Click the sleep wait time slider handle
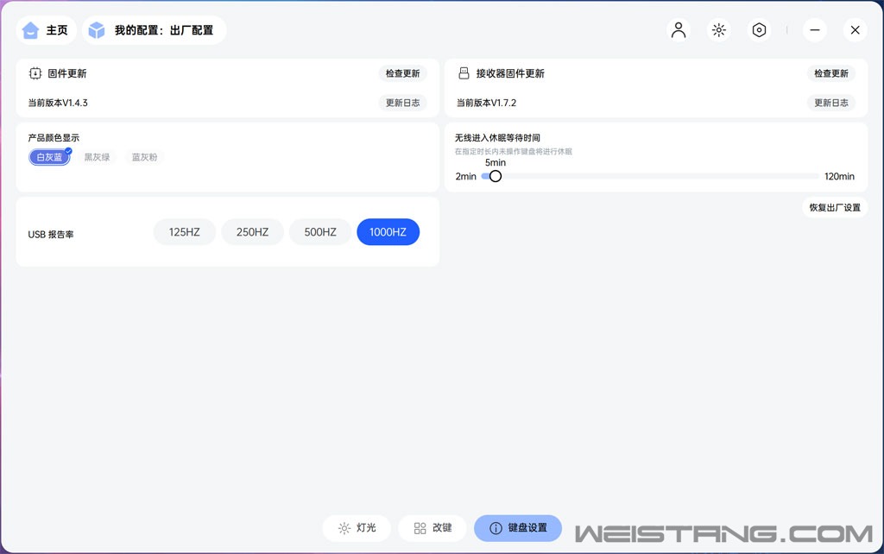The width and height of the screenshot is (884, 554). coord(496,176)
